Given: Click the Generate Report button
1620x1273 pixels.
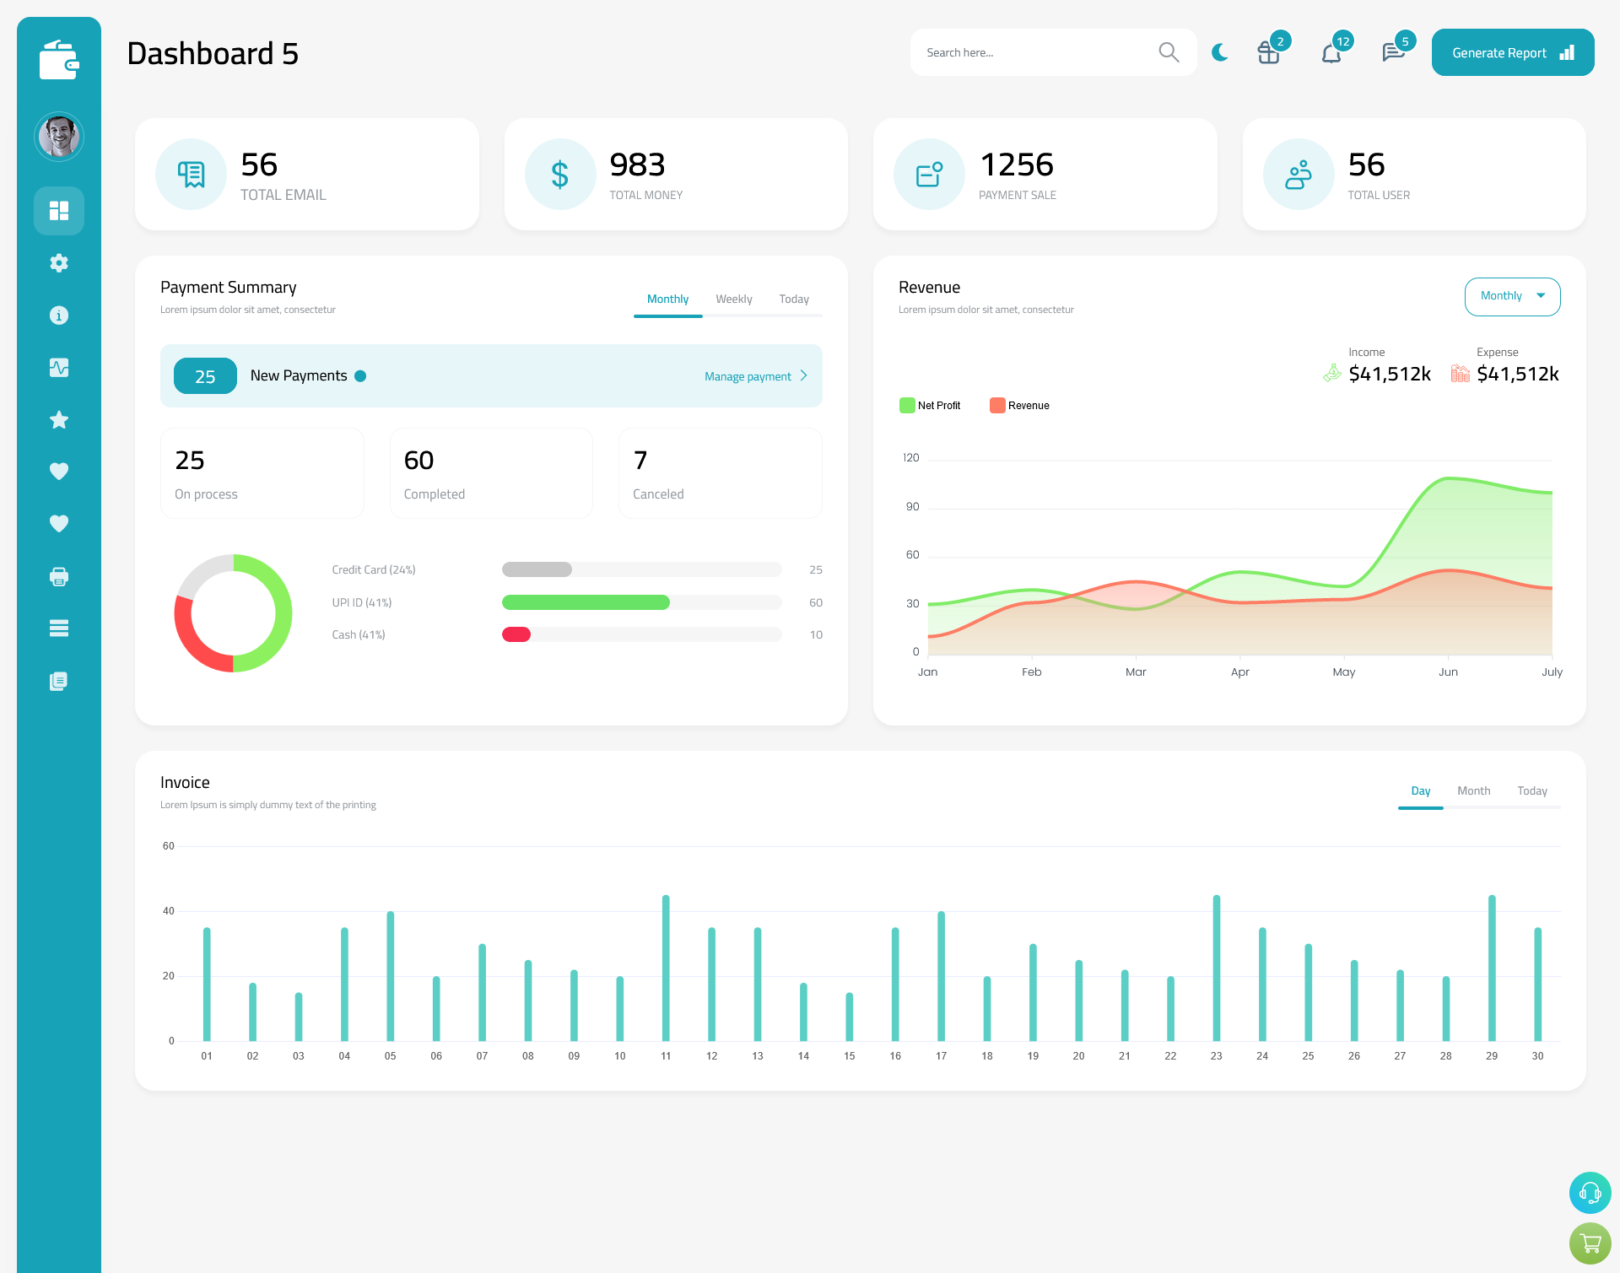Looking at the screenshot, I should (1512, 51).
